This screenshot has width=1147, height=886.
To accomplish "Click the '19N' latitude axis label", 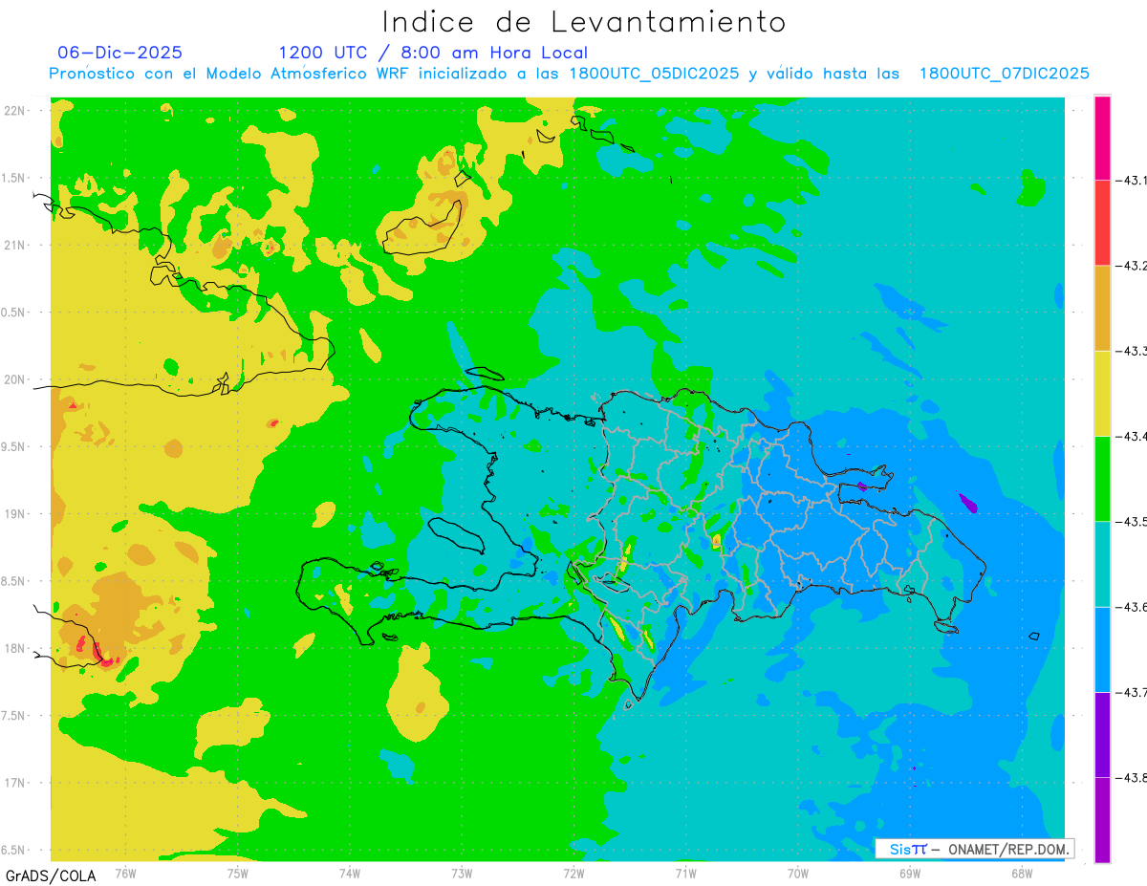I will [x=15, y=514].
